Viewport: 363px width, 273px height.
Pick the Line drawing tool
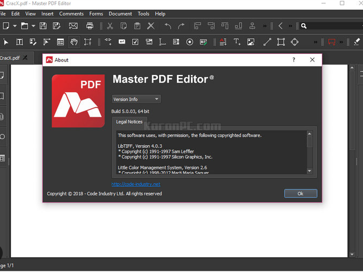click(x=267, y=42)
